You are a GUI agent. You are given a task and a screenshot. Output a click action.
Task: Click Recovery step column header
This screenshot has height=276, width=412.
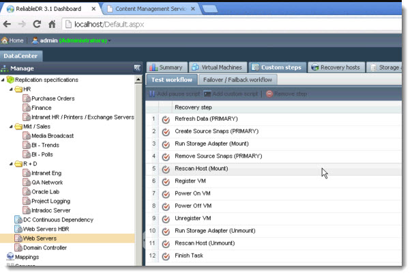194,107
